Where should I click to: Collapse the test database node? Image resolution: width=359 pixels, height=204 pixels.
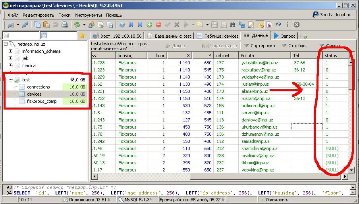coord(10,80)
